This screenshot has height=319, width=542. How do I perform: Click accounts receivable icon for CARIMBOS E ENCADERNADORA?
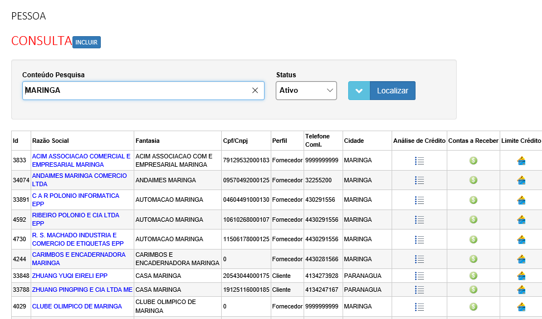coord(473,259)
